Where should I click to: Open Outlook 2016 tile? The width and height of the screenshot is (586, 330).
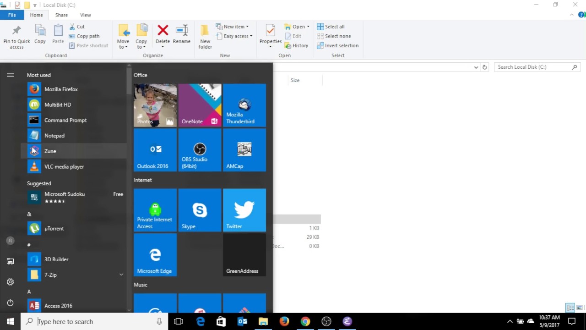pos(155,150)
